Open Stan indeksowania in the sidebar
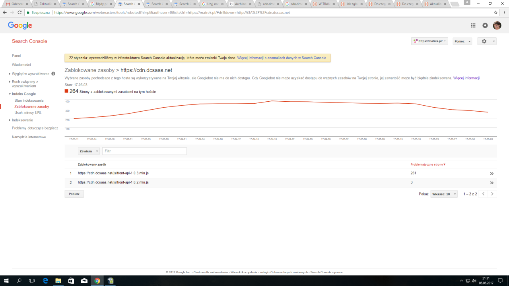 click(x=29, y=101)
